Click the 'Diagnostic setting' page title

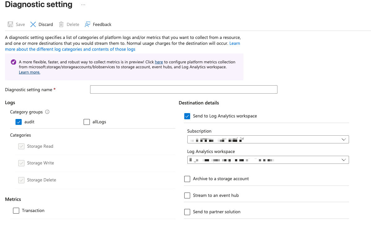pyautogui.click(x=39, y=5)
